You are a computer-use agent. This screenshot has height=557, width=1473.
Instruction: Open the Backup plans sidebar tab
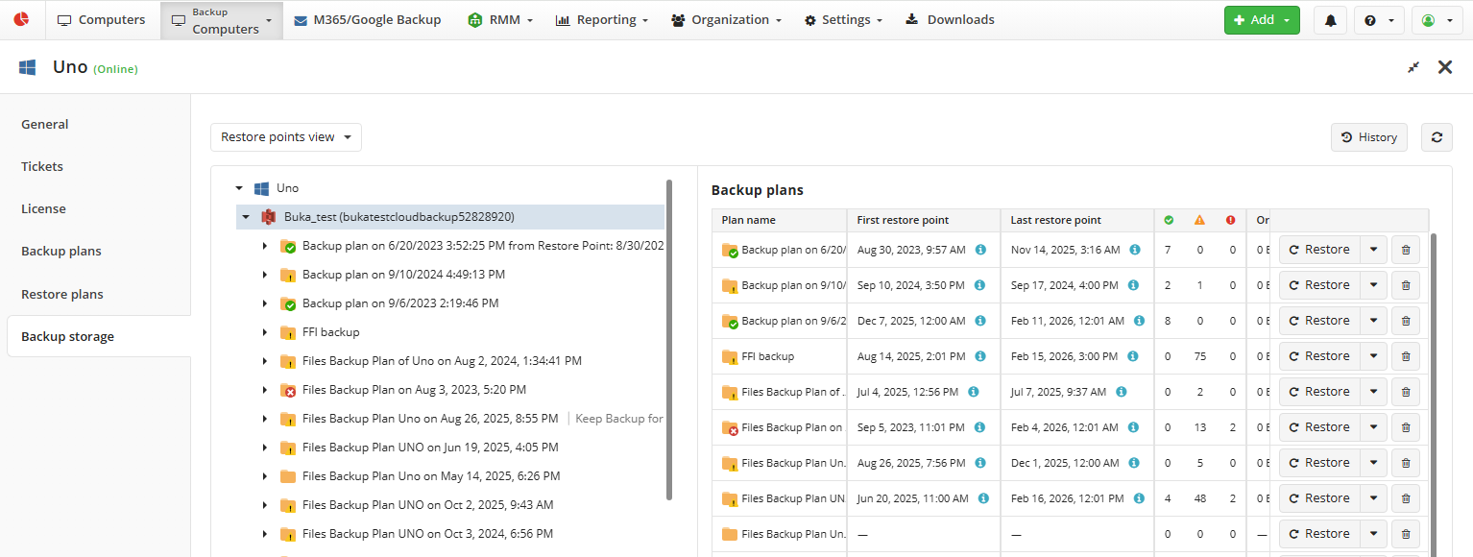point(61,252)
